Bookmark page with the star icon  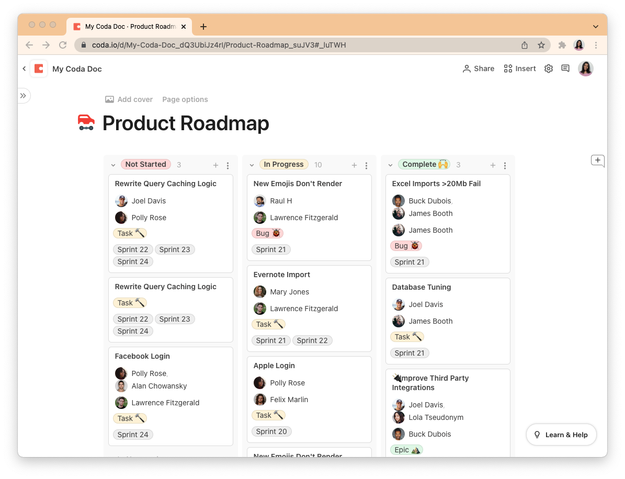541,45
